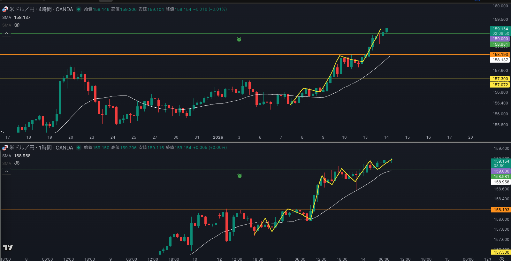Click the 2026 year label on upper time axis
The image size is (511, 261).
tap(218, 137)
